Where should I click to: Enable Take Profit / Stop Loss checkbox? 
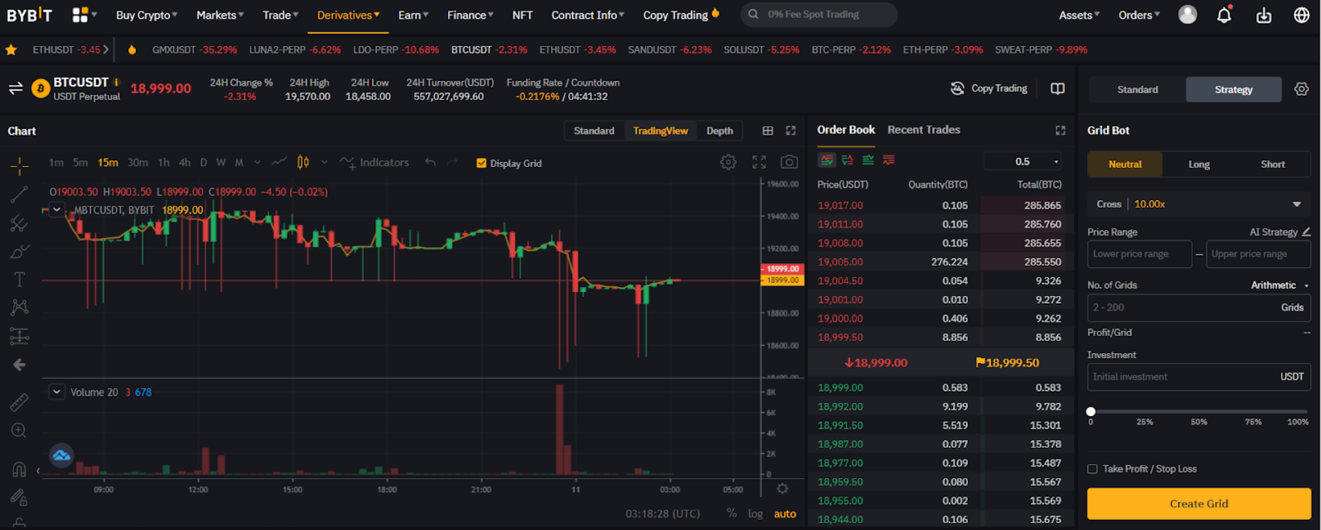tap(1092, 469)
